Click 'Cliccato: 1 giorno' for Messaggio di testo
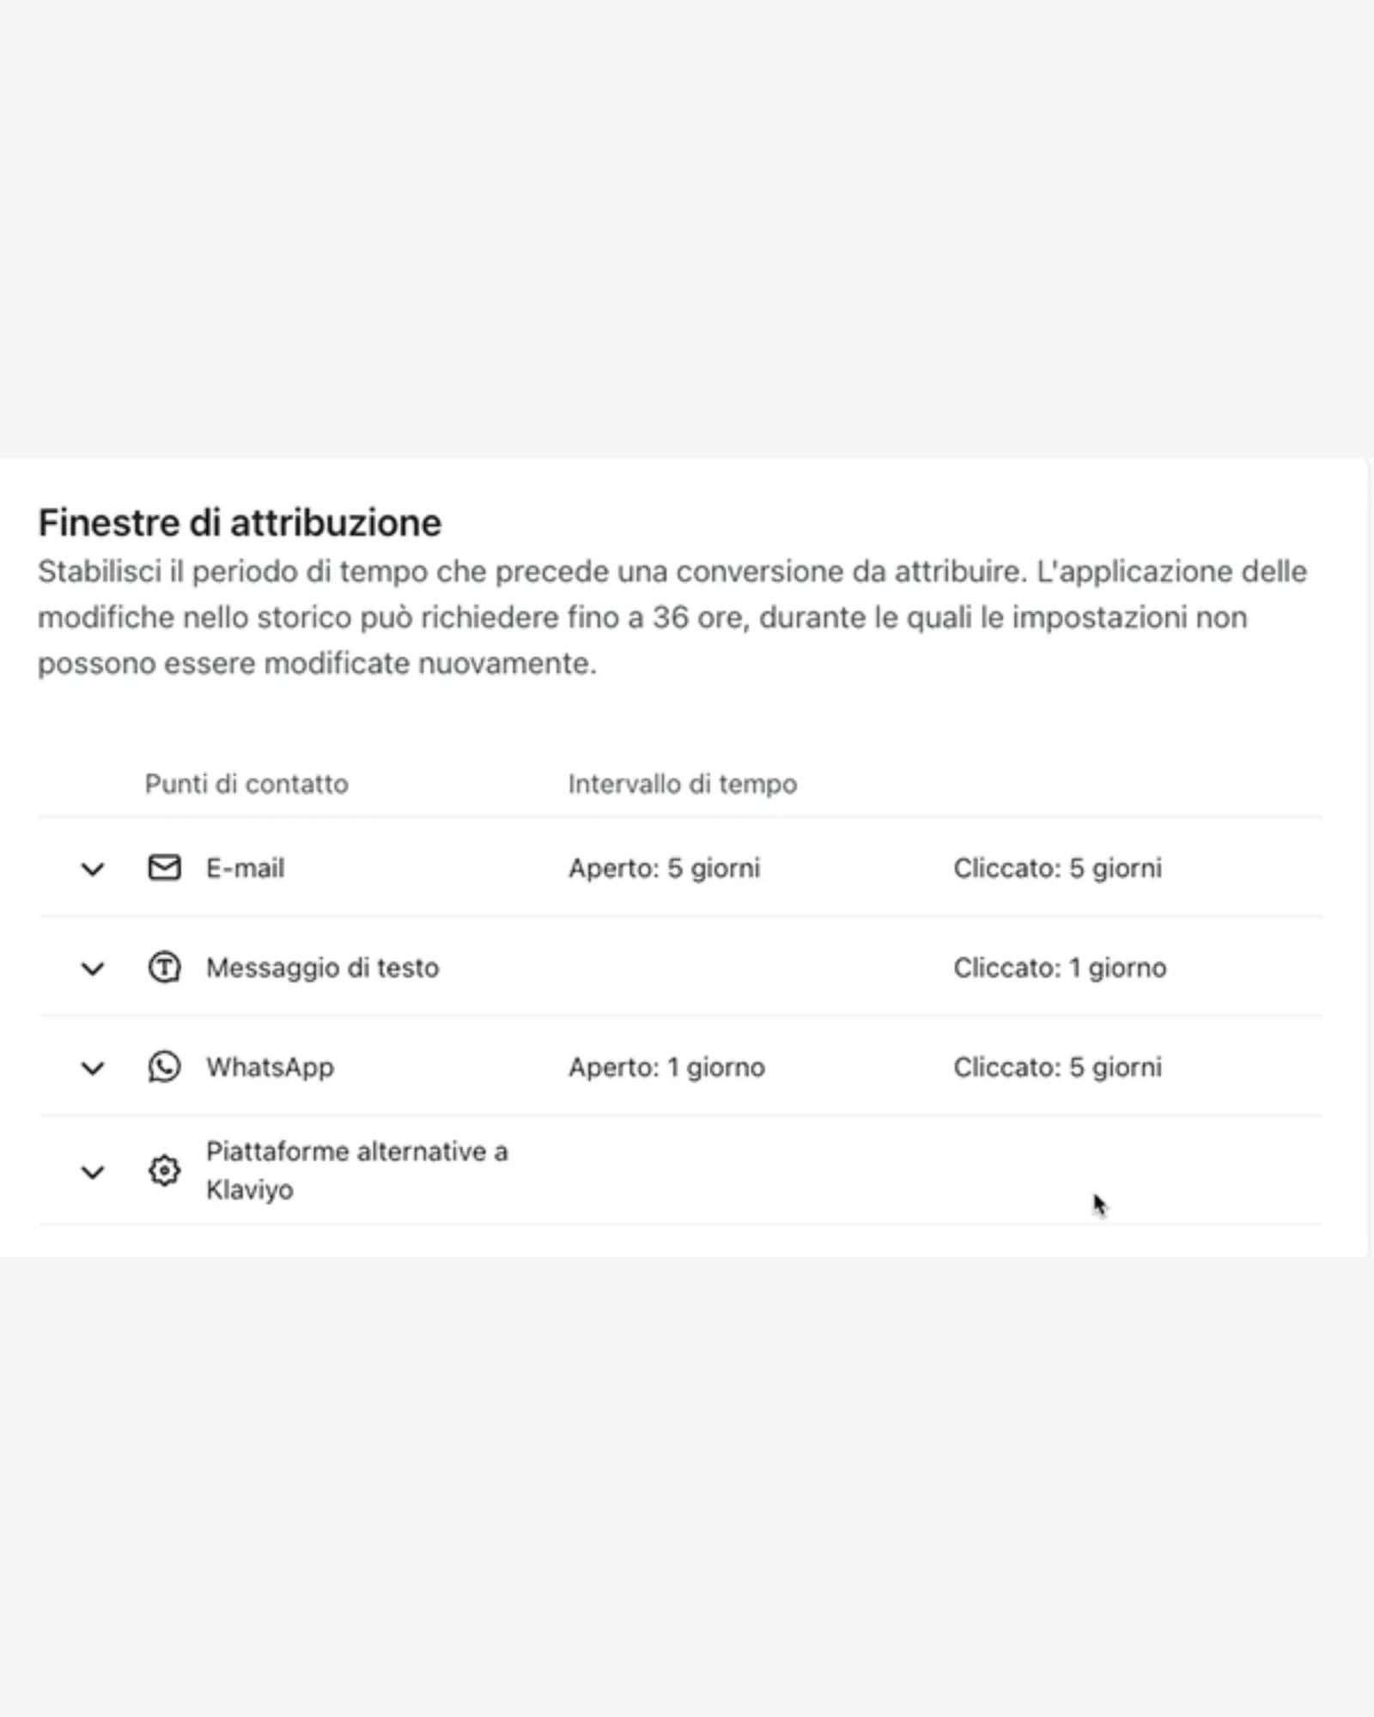 [x=1059, y=968]
